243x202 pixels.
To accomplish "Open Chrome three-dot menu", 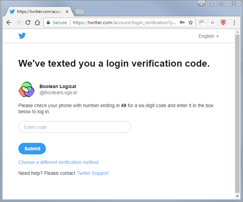I will (x=234, y=23).
